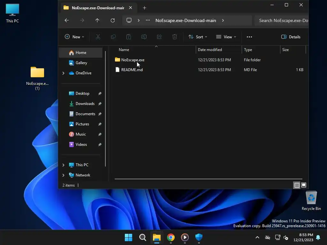Viewport: 327px width, 245px height.
Task: Expand the This PC tree node
Action: tap(64, 165)
